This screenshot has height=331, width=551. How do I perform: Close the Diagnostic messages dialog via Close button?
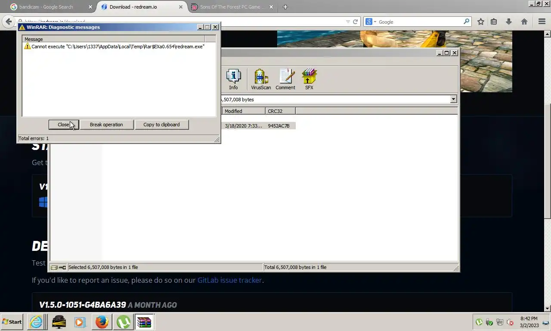coord(64,125)
